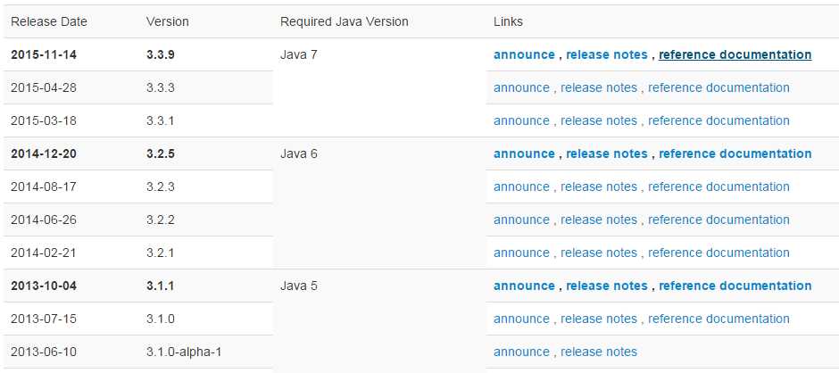Open the announce link for version 3.3.3
Image resolution: width=839 pixels, height=373 pixels.
[521, 87]
